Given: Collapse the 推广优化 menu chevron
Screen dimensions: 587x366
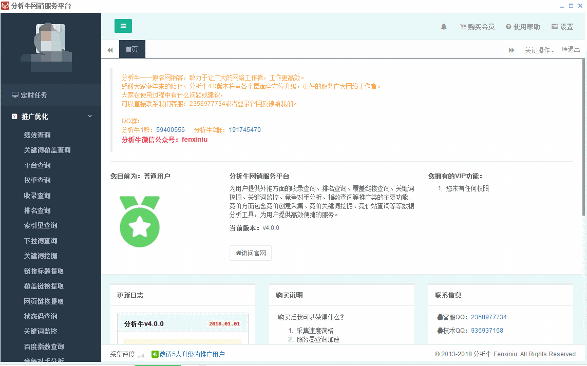Looking at the screenshot, I should tap(90, 116).
